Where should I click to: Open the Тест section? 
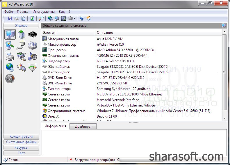pos(21,153)
